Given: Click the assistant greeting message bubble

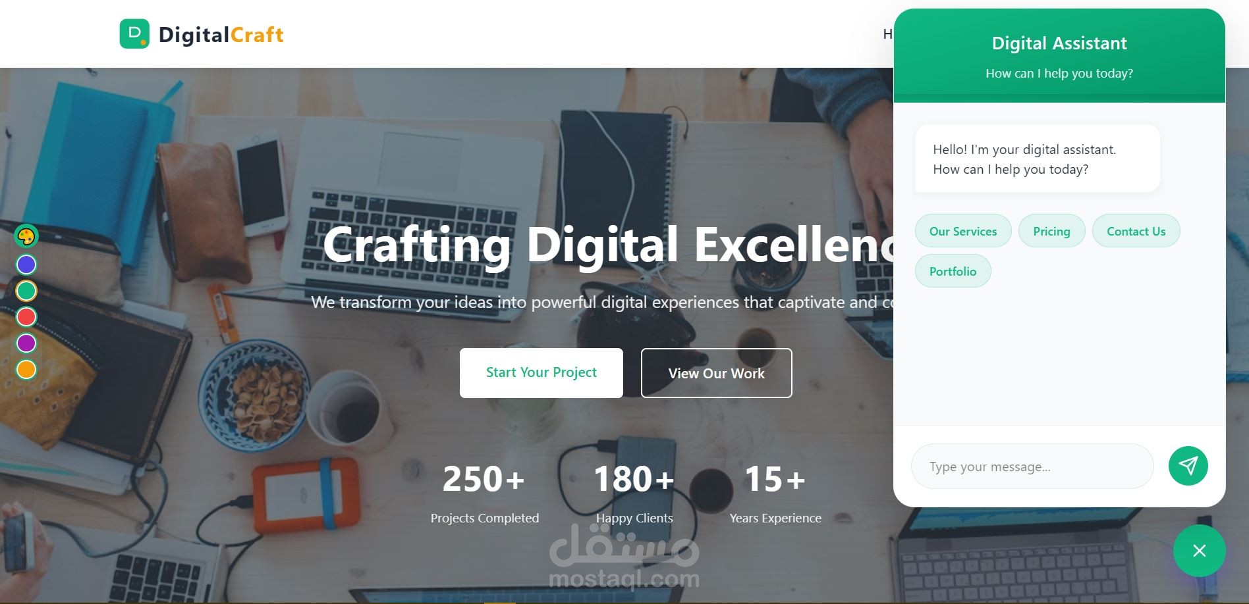Looking at the screenshot, I should click(1038, 159).
